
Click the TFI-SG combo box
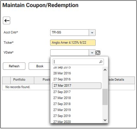(x=73, y=32)
